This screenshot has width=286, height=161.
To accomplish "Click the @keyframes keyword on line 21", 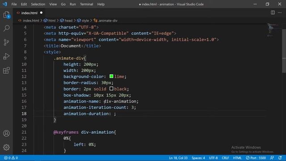I will point(66,132).
